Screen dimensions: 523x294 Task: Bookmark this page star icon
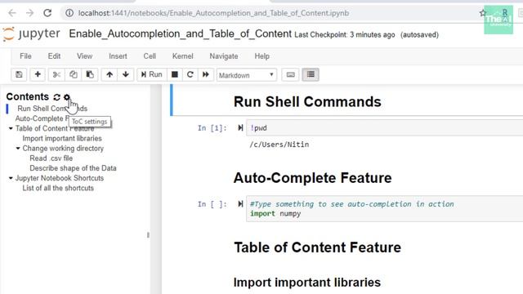coord(483,13)
